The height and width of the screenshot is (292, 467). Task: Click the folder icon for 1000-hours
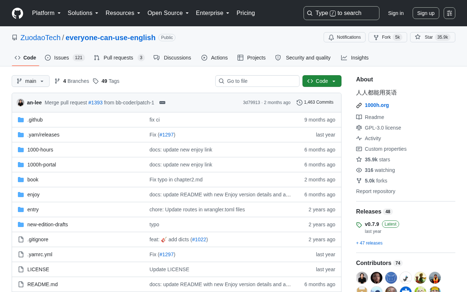coord(21,150)
